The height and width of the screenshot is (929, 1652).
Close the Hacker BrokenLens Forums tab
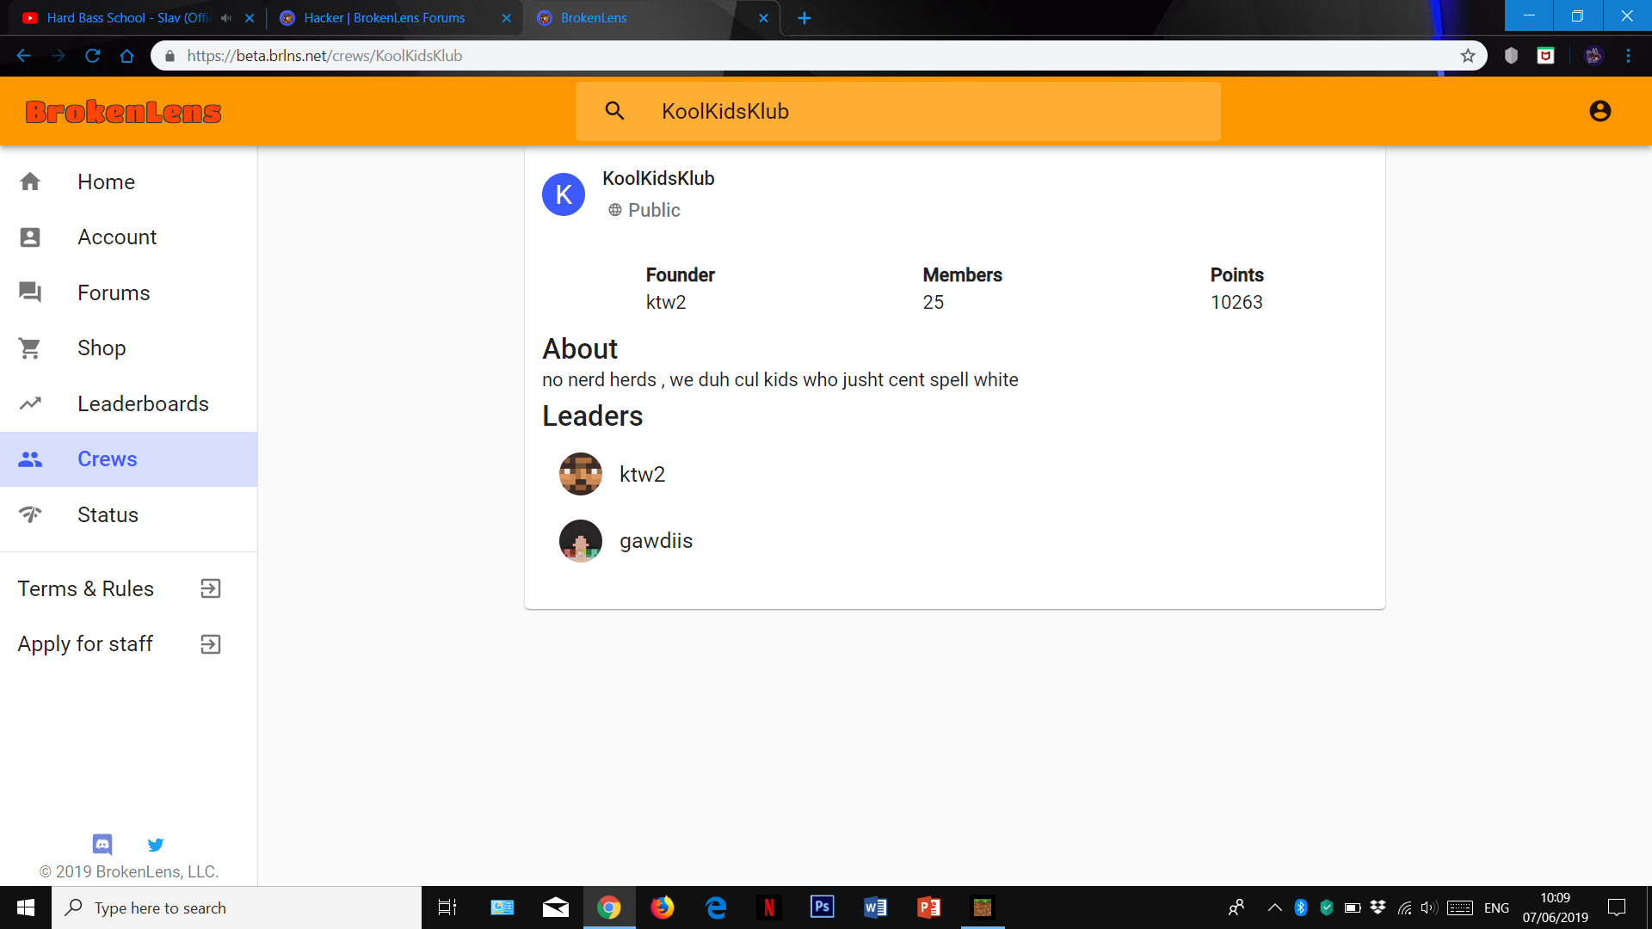point(507,18)
